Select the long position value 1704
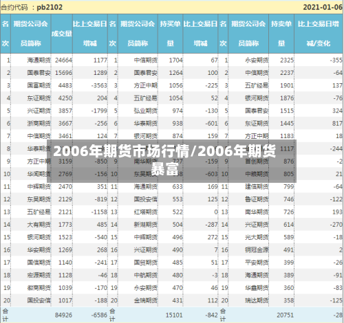344x323 pixels. [176, 60]
